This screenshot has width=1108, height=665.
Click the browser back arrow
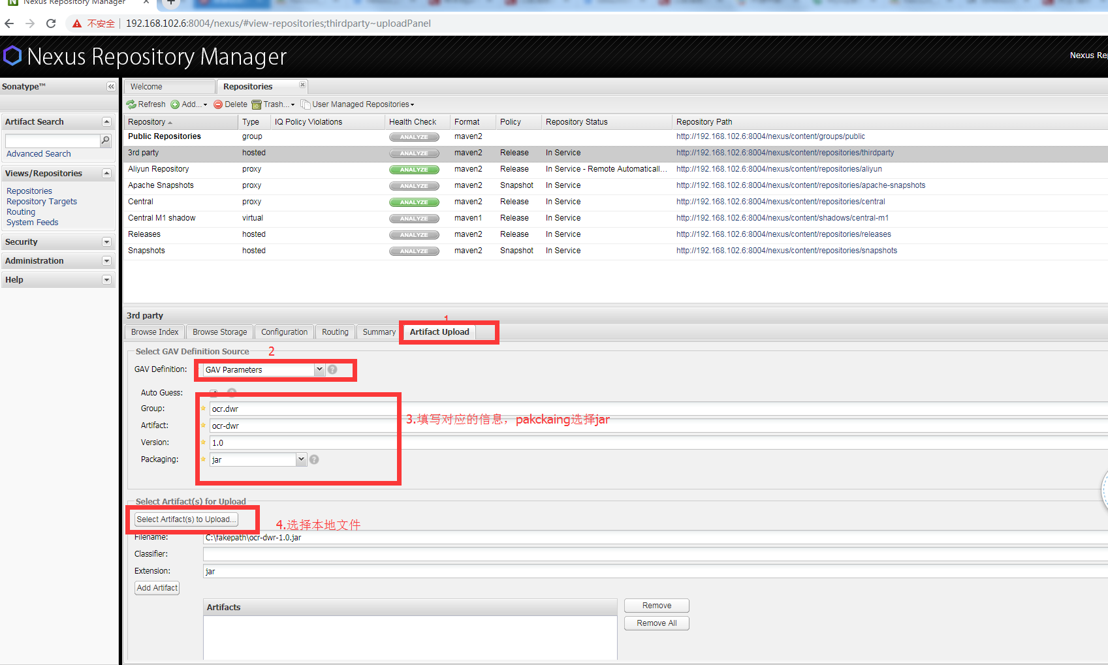pyautogui.click(x=9, y=23)
